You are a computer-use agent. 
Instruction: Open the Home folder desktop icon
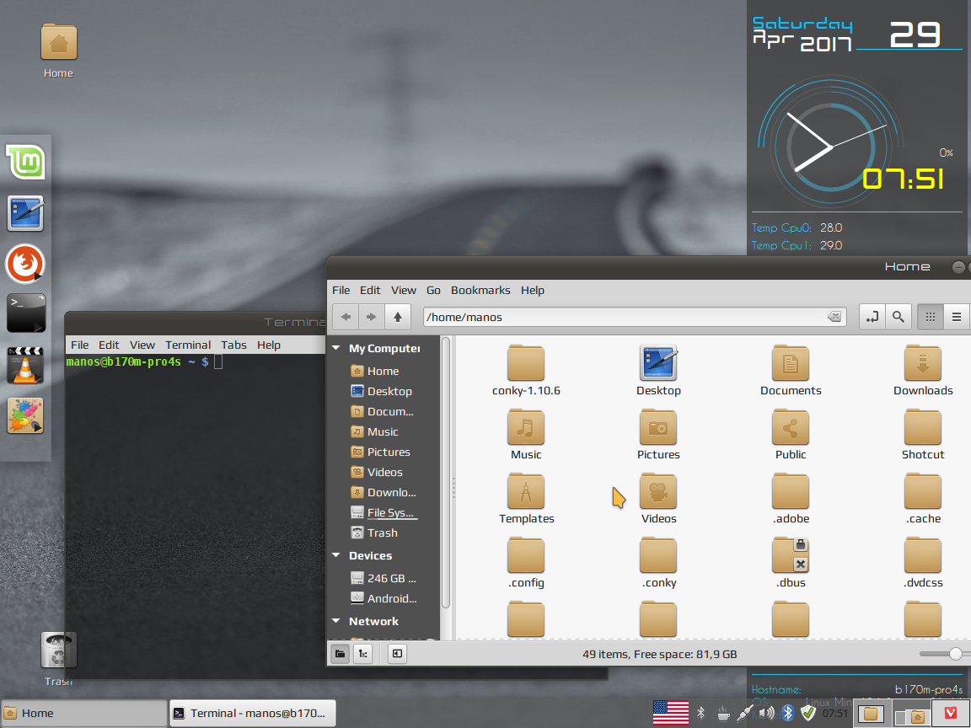pos(58,51)
